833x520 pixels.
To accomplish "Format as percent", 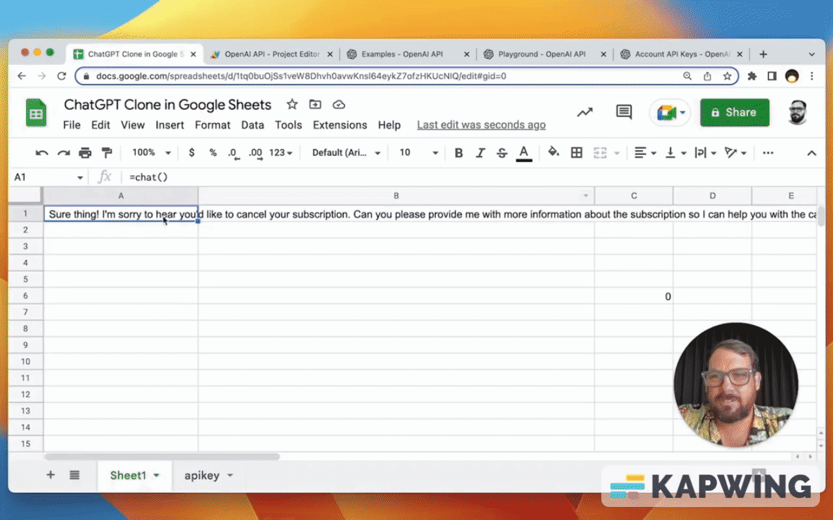I will click(x=213, y=153).
